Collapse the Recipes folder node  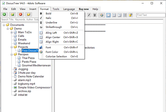click(x=12, y=54)
